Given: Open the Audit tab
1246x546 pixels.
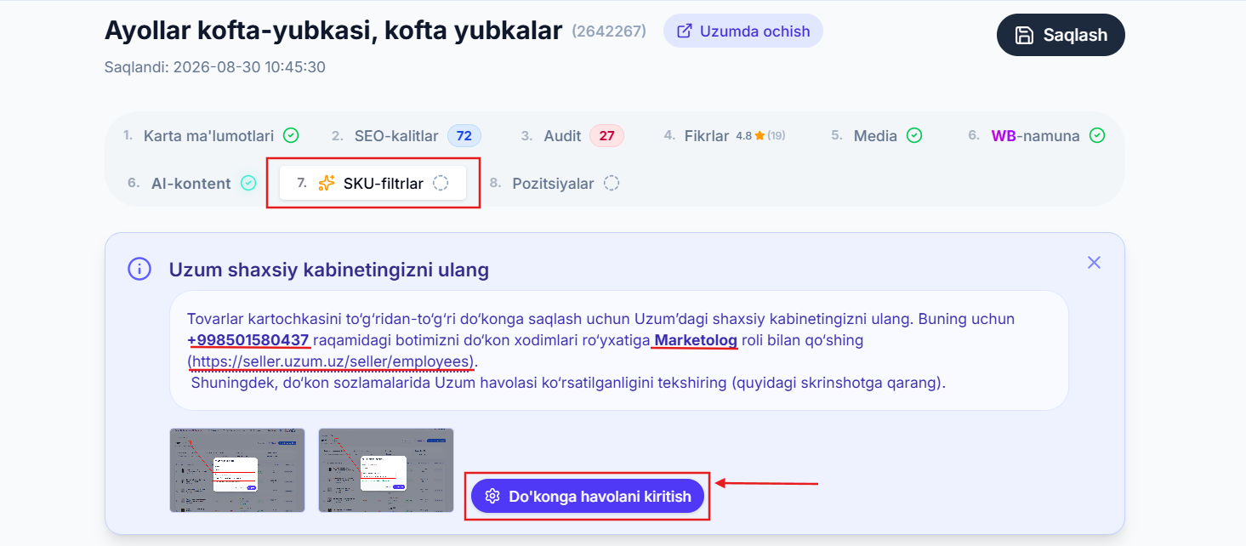Looking at the screenshot, I should click(x=572, y=135).
